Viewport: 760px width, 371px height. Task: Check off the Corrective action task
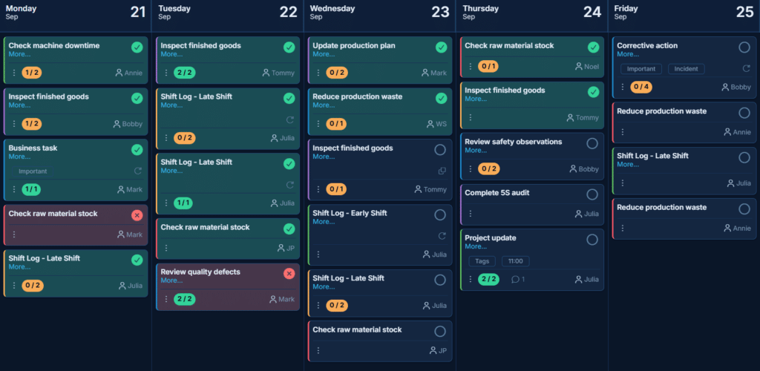coord(744,47)
